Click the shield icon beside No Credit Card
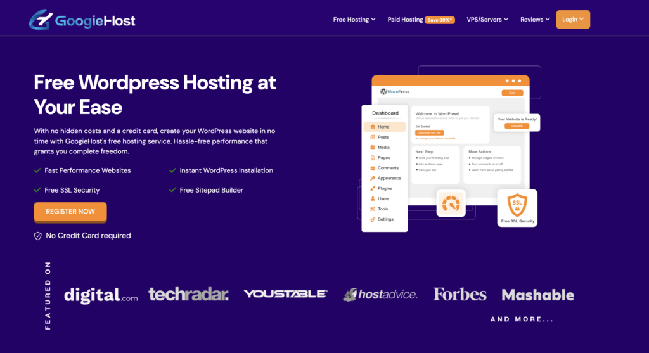 [x=37, y=236]
